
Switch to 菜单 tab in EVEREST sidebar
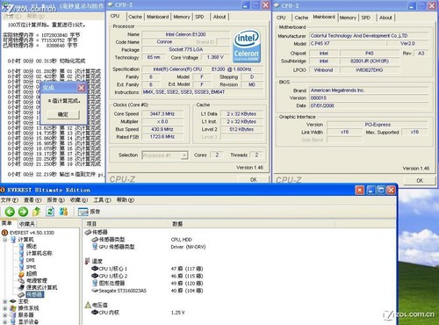coord(7,223)
